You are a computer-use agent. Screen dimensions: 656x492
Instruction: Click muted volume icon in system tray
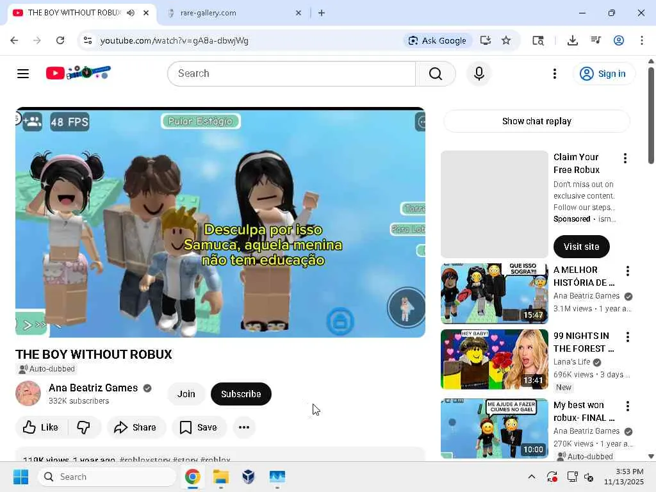point(589,477)
